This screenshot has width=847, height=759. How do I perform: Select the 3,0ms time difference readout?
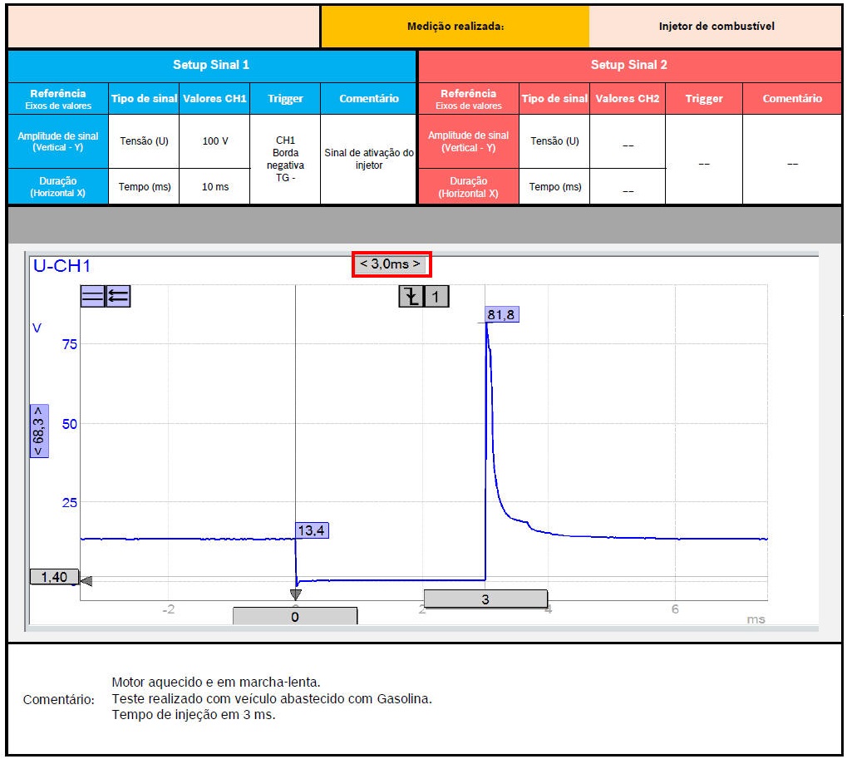[x=391, y=264]
